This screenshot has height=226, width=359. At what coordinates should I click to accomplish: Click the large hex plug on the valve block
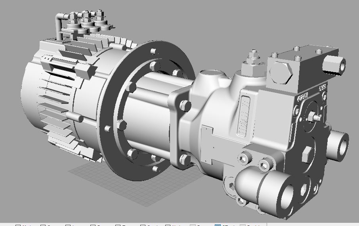tap(281, 73)
